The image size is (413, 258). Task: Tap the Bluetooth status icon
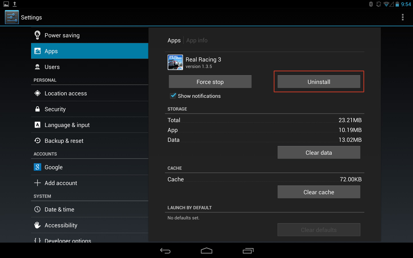[x=371, y=4]
